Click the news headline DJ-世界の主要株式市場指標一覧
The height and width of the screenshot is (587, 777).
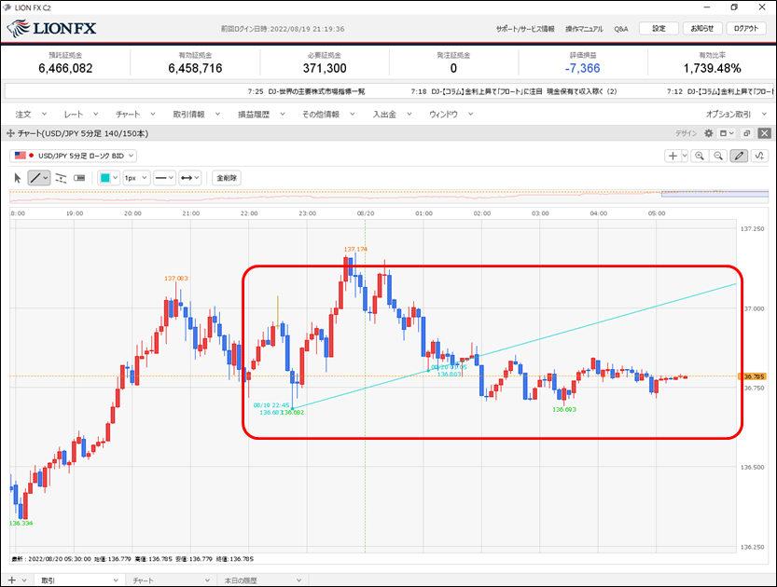pyautogui.click(x=316, y=91)
